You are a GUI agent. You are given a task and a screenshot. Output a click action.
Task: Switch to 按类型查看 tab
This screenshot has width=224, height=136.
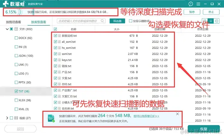pos(39,22)
